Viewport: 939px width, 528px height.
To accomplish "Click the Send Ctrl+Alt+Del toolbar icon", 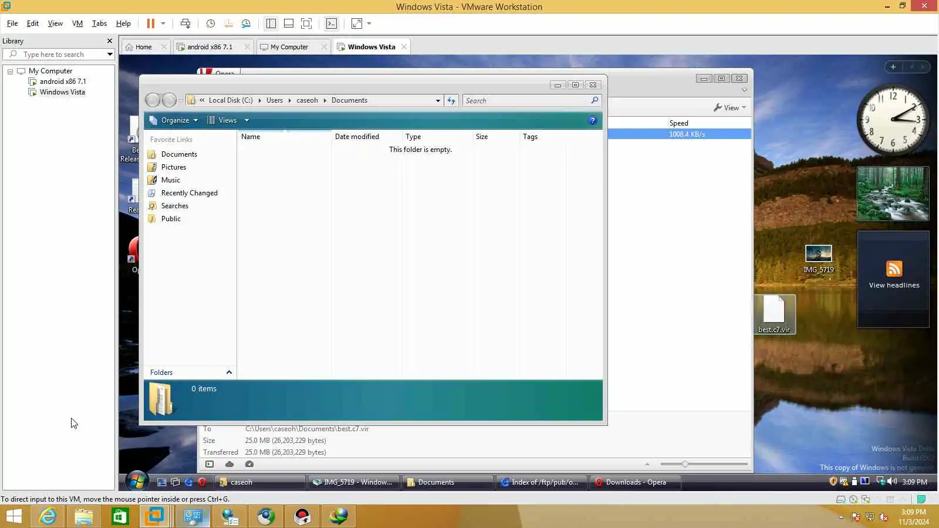I will click(x=185, y=23).
